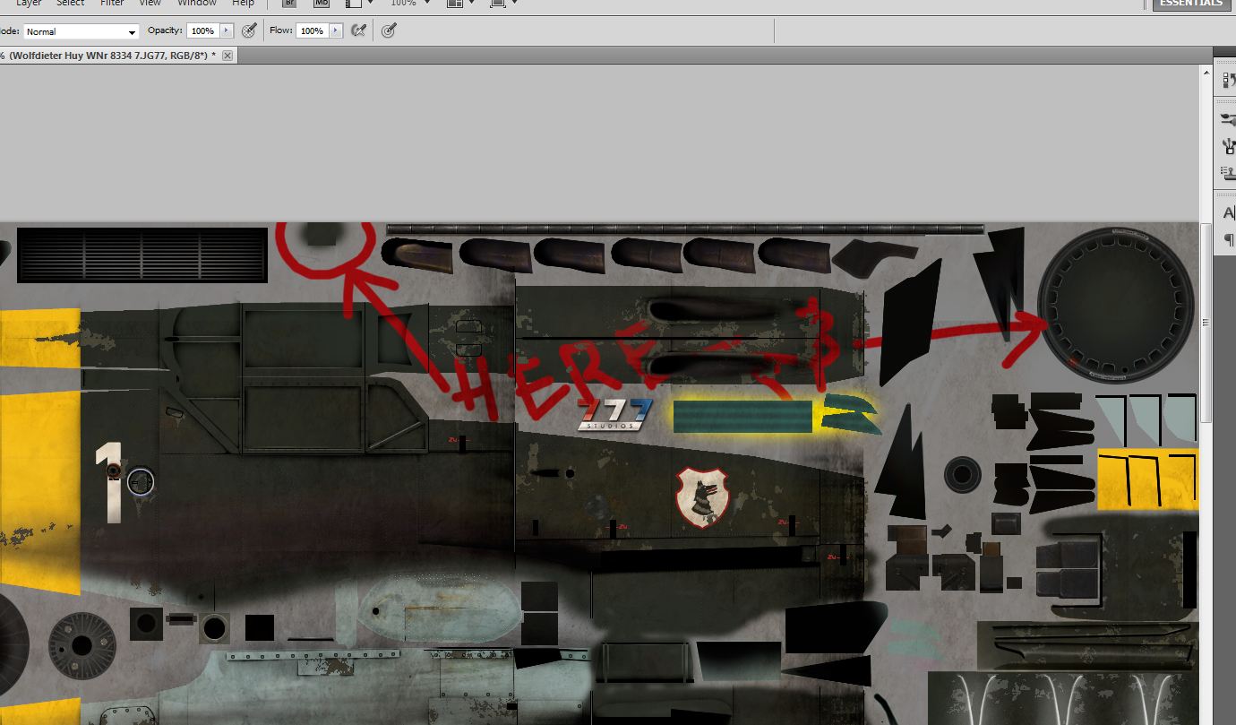Open the Opacity slider arrow
This screenshot has width=1236, height=725.
227,30
